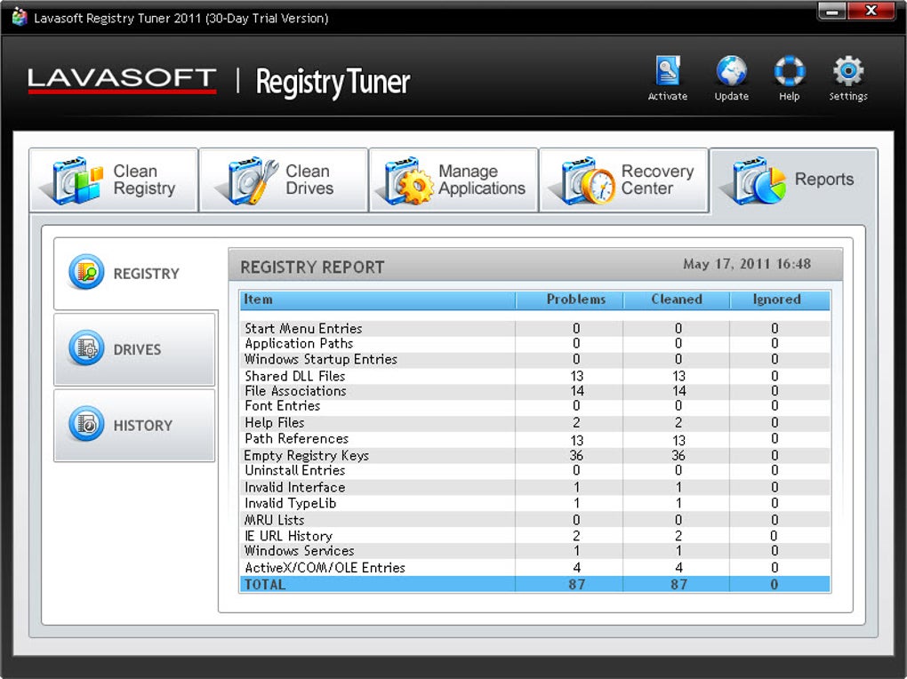This screenshot has width=907, height=679.
Task: Open the Recovery Center tab
Action: pyautogui.click(x=623, y=180)
